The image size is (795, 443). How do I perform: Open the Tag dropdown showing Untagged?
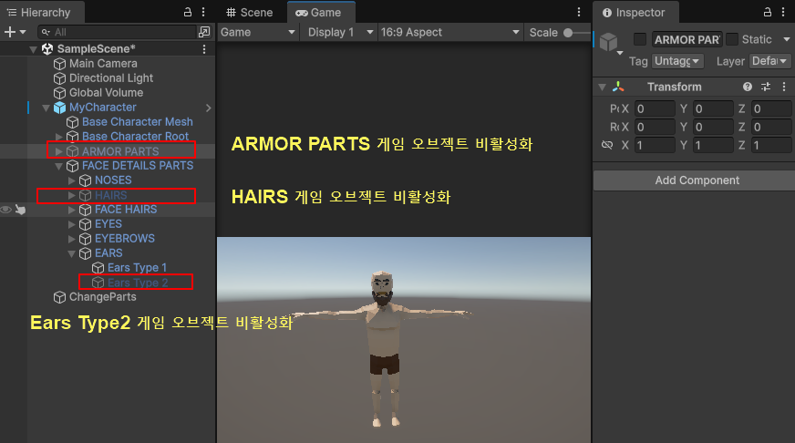679,61
